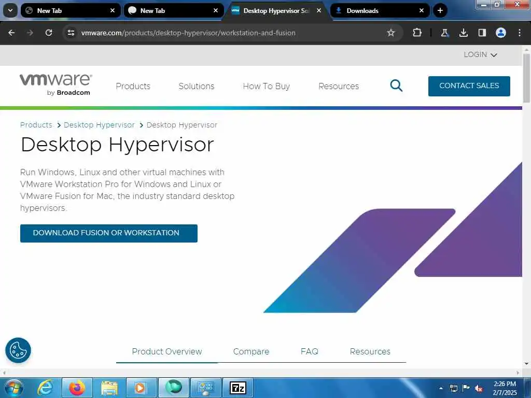Viewport: 531px width, 398px height.
Task: Open Chrome Labs flask icon
Action: click(x=444, y=33)
